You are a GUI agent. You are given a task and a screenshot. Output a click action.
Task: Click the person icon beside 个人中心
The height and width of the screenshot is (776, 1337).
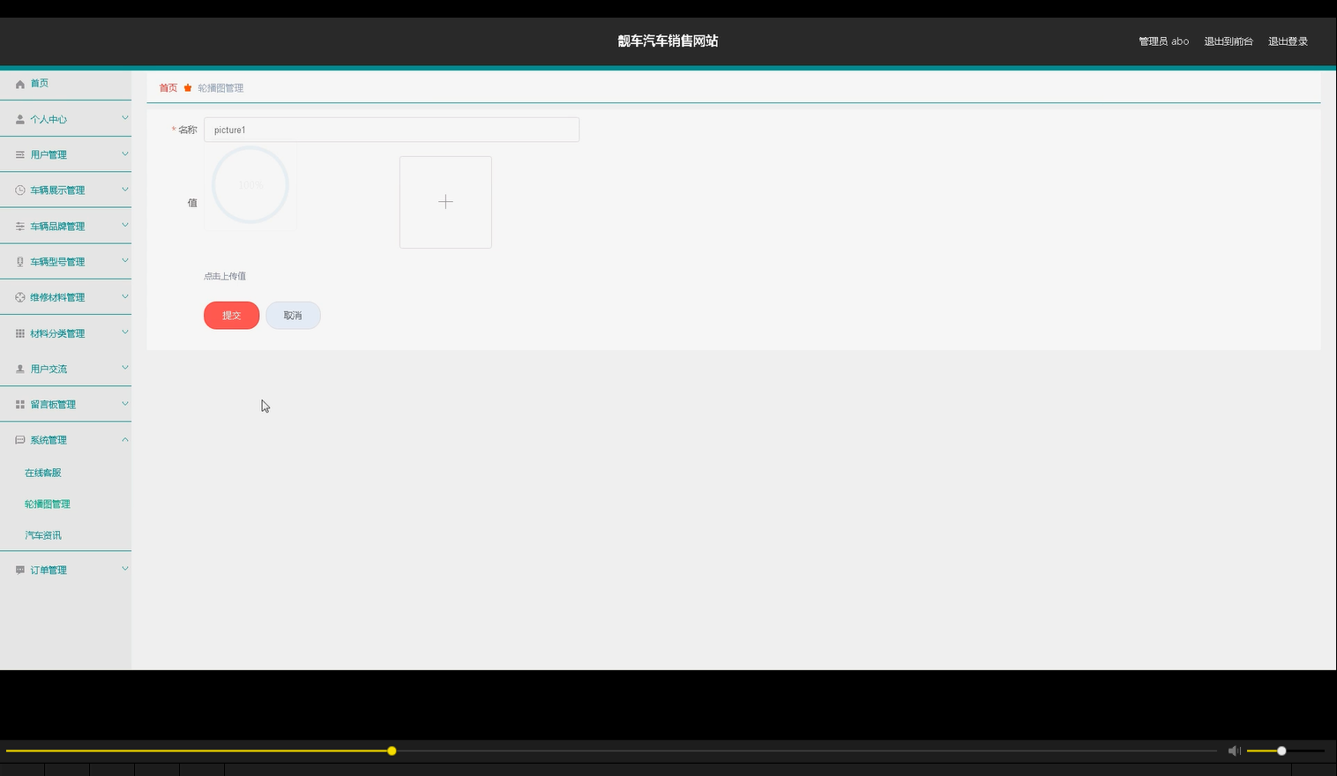[20, 119]
